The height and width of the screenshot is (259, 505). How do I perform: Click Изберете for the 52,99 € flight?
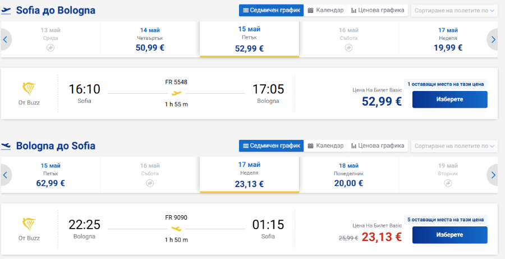tap(449, 99)
